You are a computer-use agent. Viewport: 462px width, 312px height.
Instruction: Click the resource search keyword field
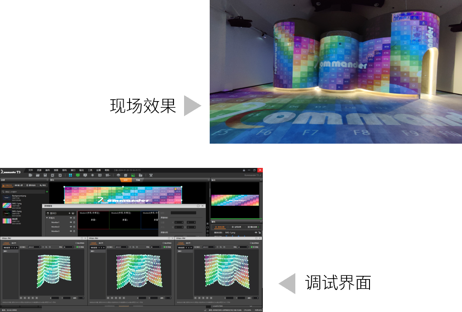24,192
